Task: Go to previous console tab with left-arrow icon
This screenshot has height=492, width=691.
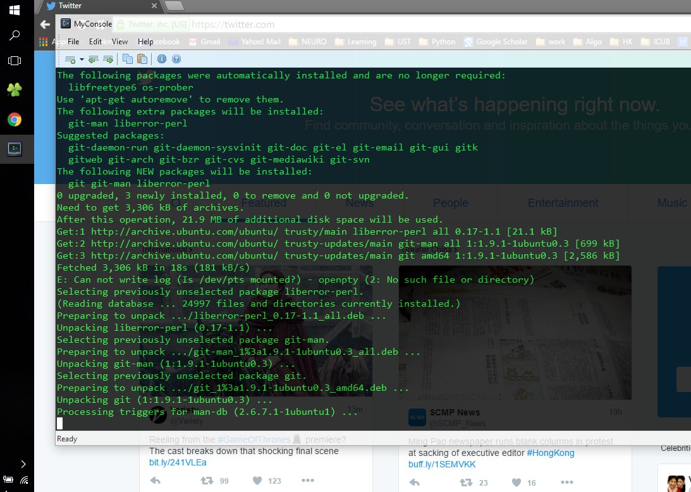Action: pyautogui.click(x=93, y=59)
